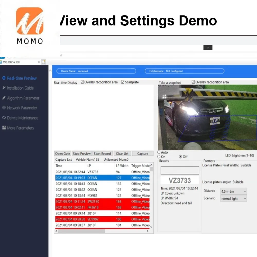This screenshot has width=257, height=257.
Task: Click the Trigger Mode column header
Action: point(140,166)
